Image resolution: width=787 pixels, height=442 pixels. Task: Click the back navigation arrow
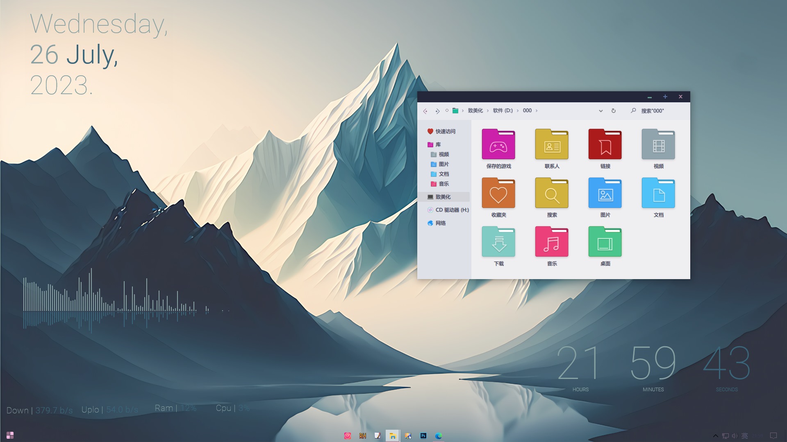(425, 111)
